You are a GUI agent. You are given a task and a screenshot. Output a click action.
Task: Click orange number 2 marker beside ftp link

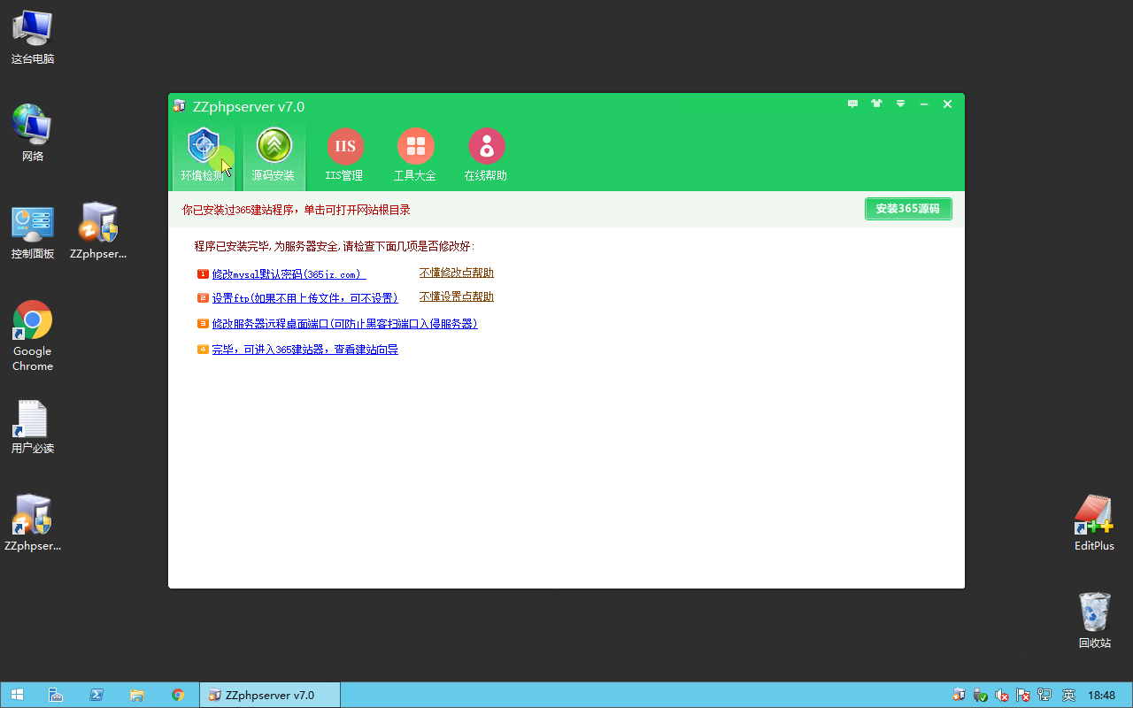coord(203,298)
